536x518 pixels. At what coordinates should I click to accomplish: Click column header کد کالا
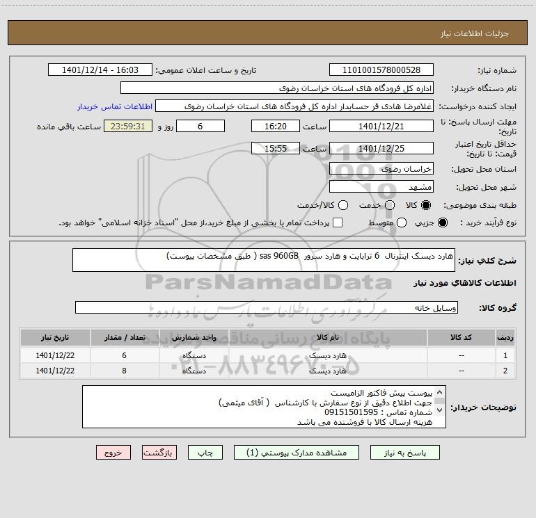pyautogui.click(x=461, y=338)
